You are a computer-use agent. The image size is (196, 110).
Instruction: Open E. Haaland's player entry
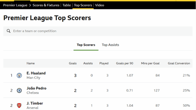click(x=36, y=73)
